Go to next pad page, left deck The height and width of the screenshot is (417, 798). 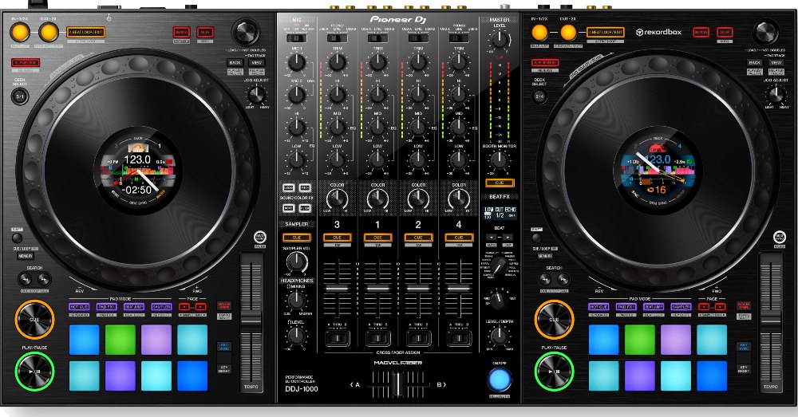coord(200,307)
